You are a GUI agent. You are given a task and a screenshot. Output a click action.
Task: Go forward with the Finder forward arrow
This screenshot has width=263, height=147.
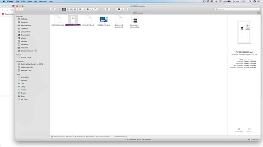coord(22,9)
